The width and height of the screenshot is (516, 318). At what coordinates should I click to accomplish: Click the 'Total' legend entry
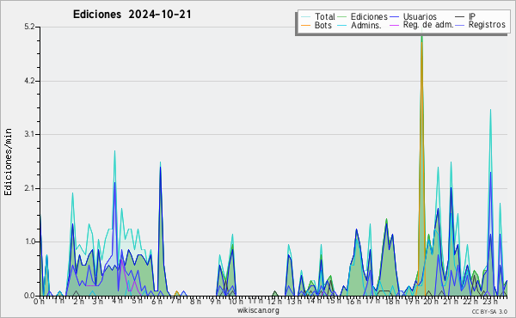(324, 16)
